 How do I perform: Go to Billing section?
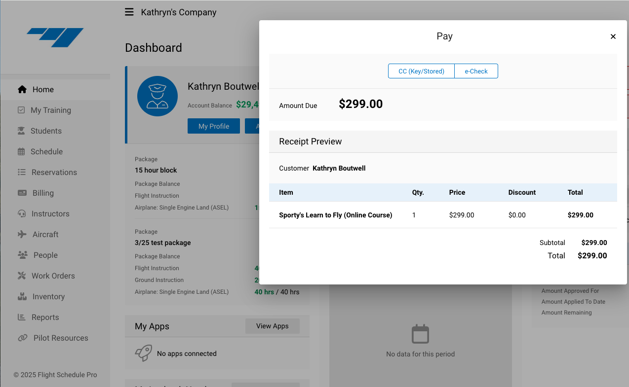[x=55, y=193]
